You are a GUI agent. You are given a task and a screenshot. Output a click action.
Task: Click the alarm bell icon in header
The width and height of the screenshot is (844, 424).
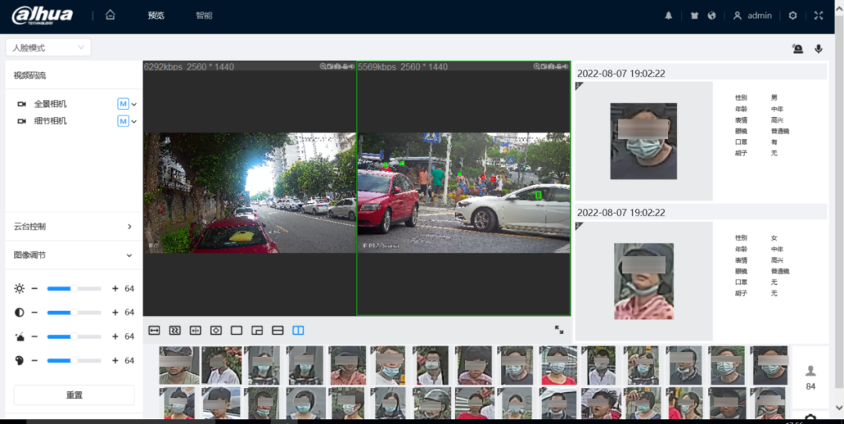click(668, 16)
